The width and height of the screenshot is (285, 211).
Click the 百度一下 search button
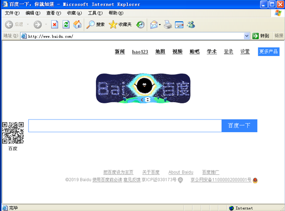pyautogui.click(x=239, y=126)
